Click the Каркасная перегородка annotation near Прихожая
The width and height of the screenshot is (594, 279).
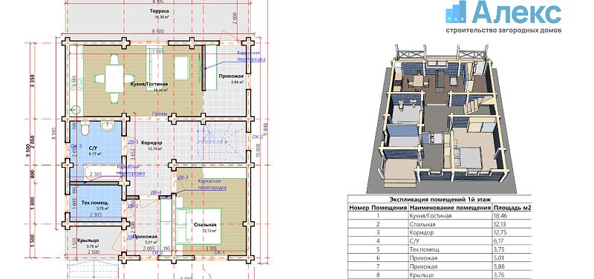(251, 56)
